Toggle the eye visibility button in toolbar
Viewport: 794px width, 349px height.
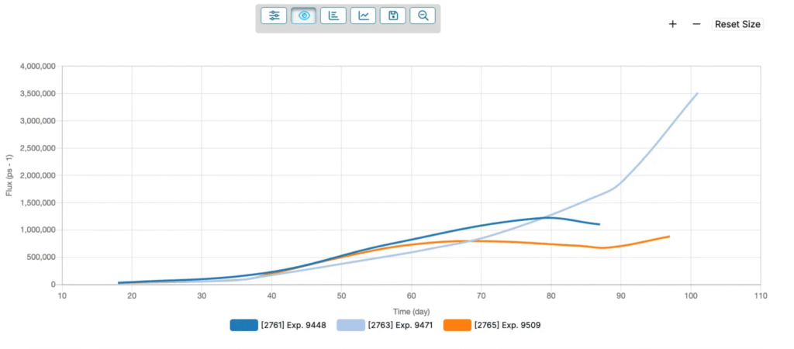[303, 16]
